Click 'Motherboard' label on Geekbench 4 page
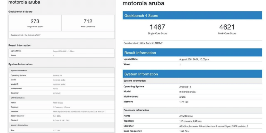The image size is (266, 133). (x=131, y=97)
